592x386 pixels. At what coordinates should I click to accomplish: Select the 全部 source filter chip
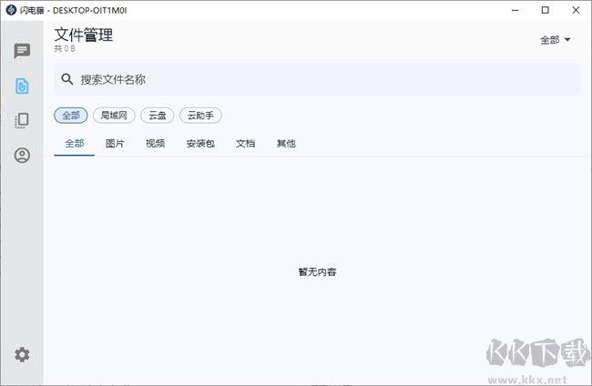(71, 116)
